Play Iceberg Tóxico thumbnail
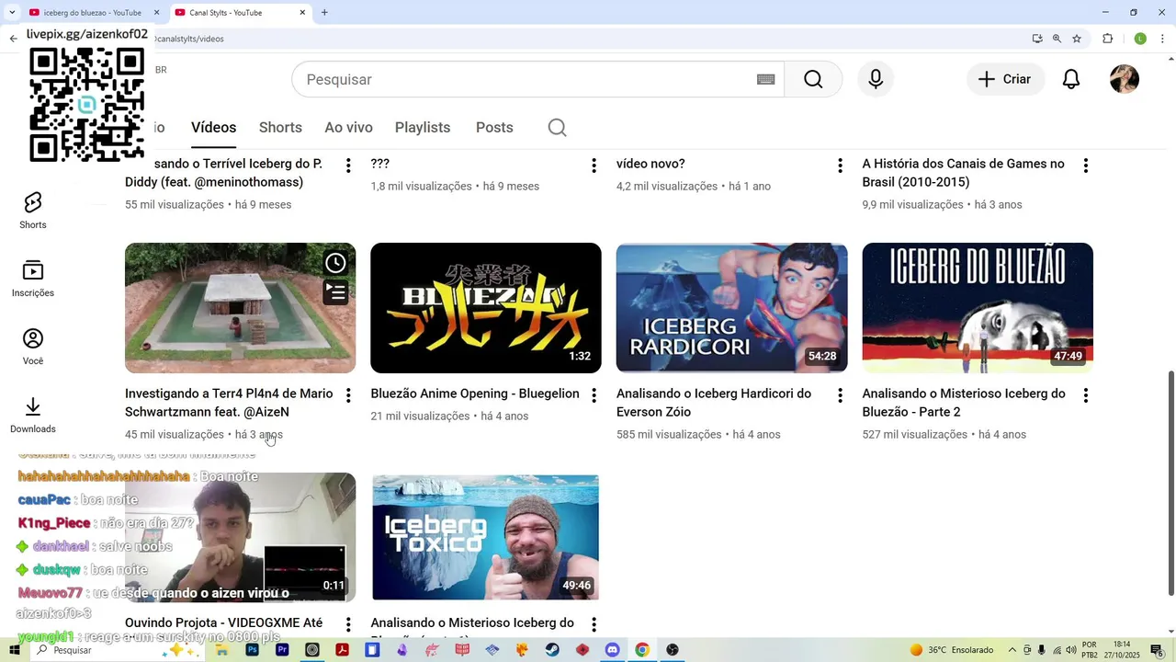Screen dimensions: 1176x662 point(486,537)
